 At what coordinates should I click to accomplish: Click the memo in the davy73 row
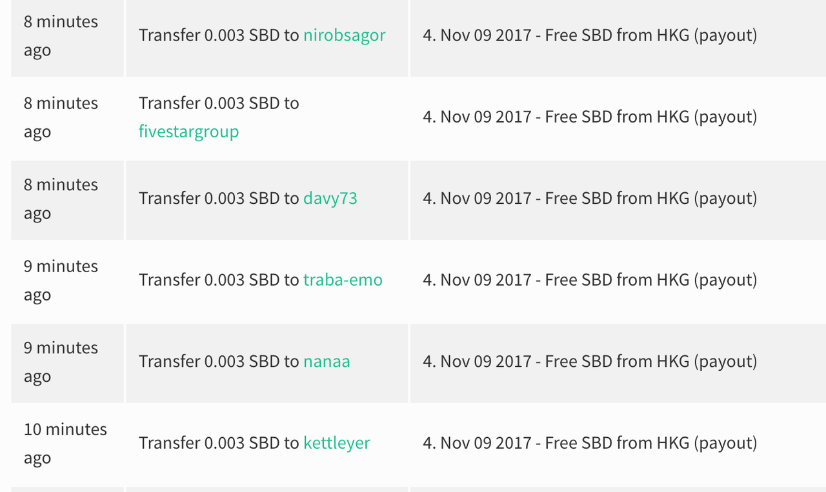point(590,198)
